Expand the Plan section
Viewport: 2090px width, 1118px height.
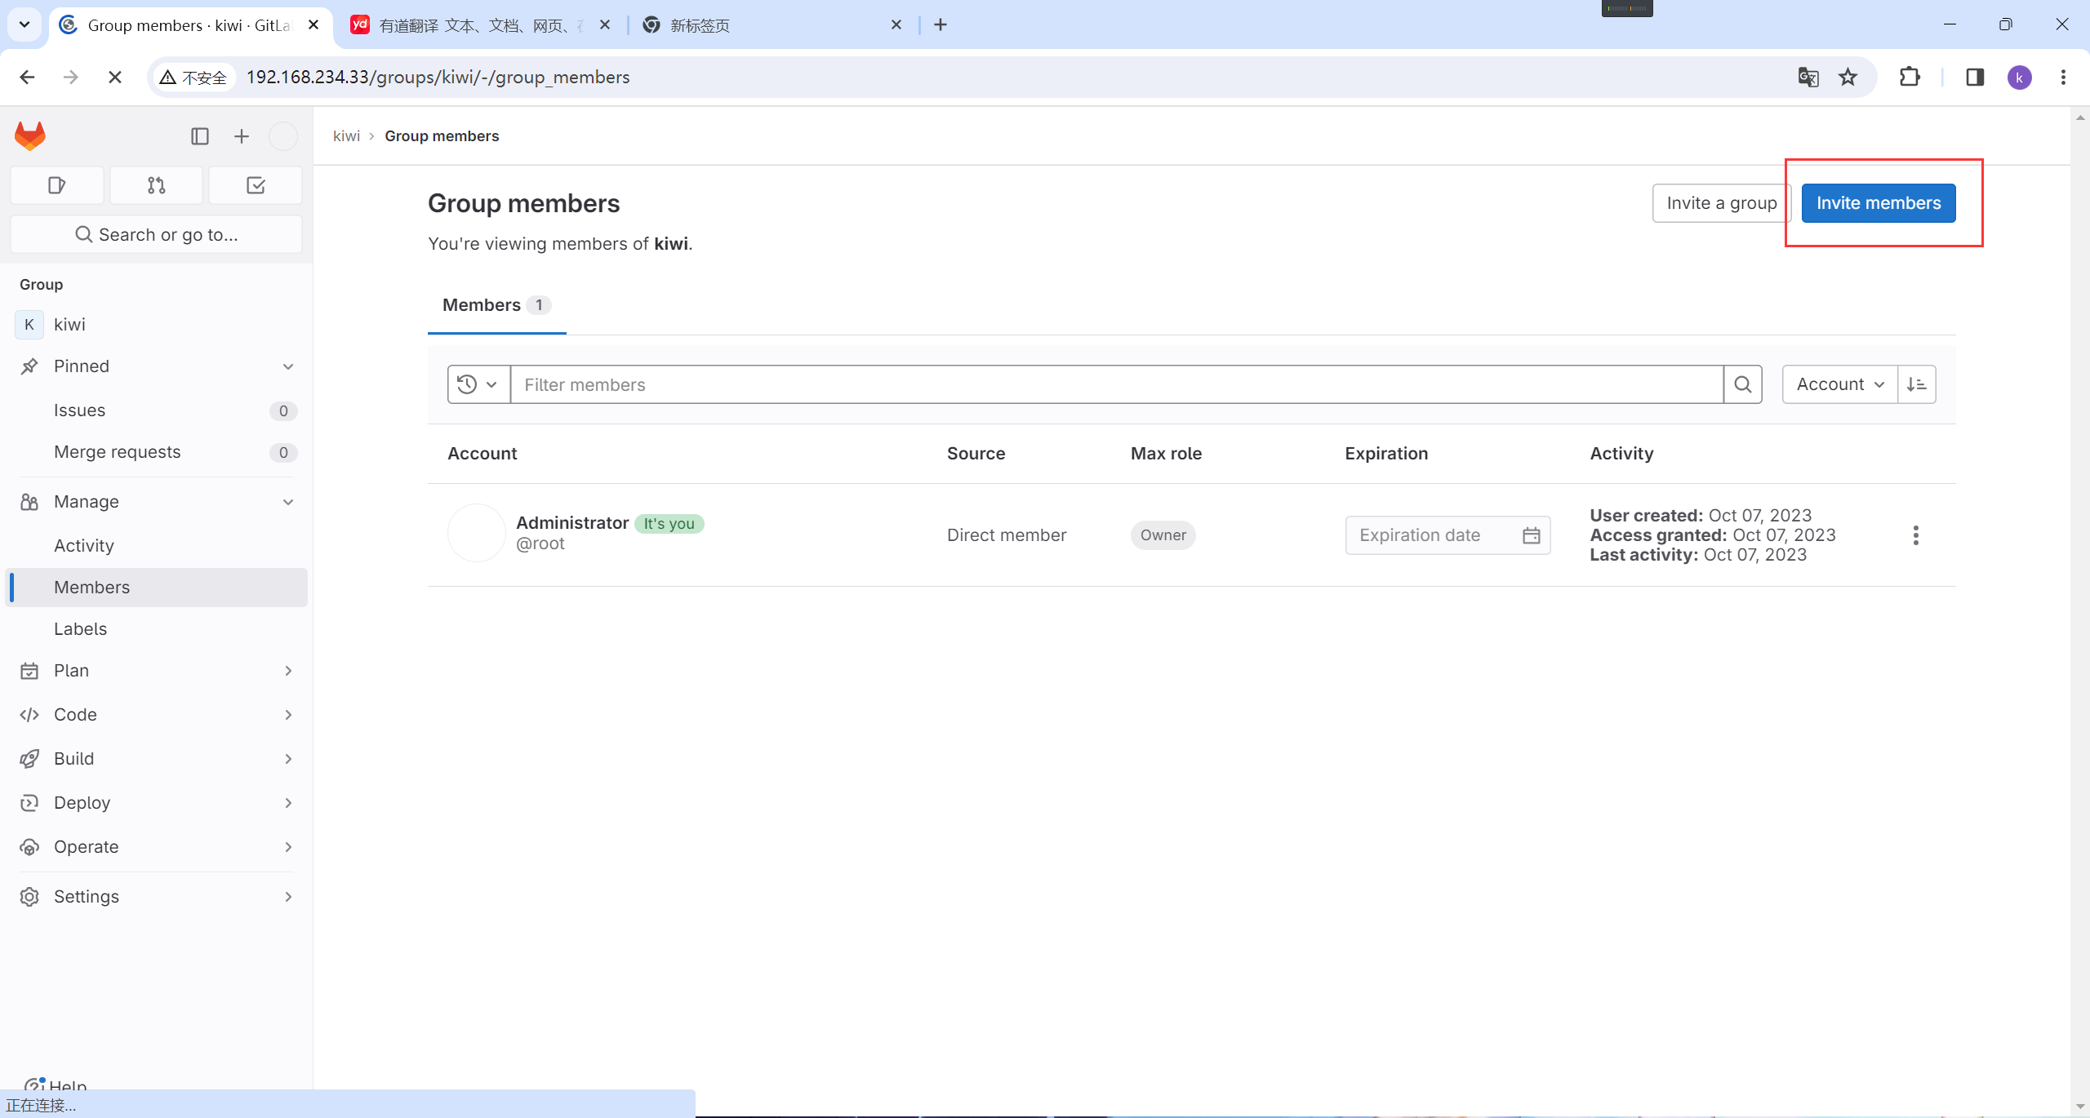point(287,671)
